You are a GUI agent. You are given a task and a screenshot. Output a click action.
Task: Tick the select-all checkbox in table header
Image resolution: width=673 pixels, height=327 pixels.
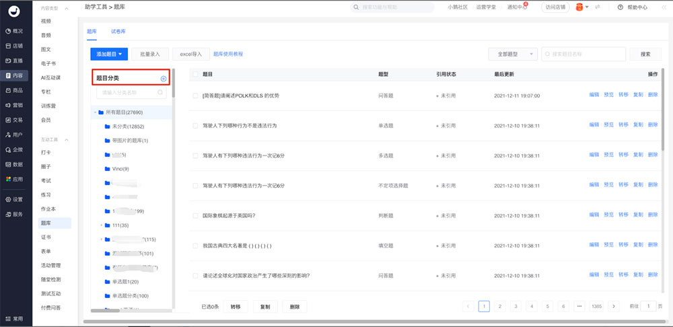click(x=196, y=74)
